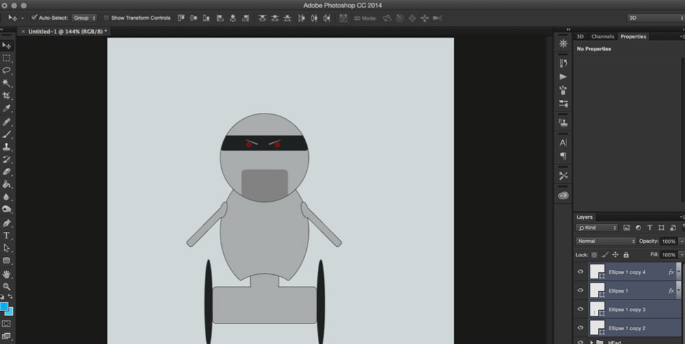Switch to the Channels tab
The width and height of the screenshot is (685, 344).
pyautogui.click(x=602, y=36)
